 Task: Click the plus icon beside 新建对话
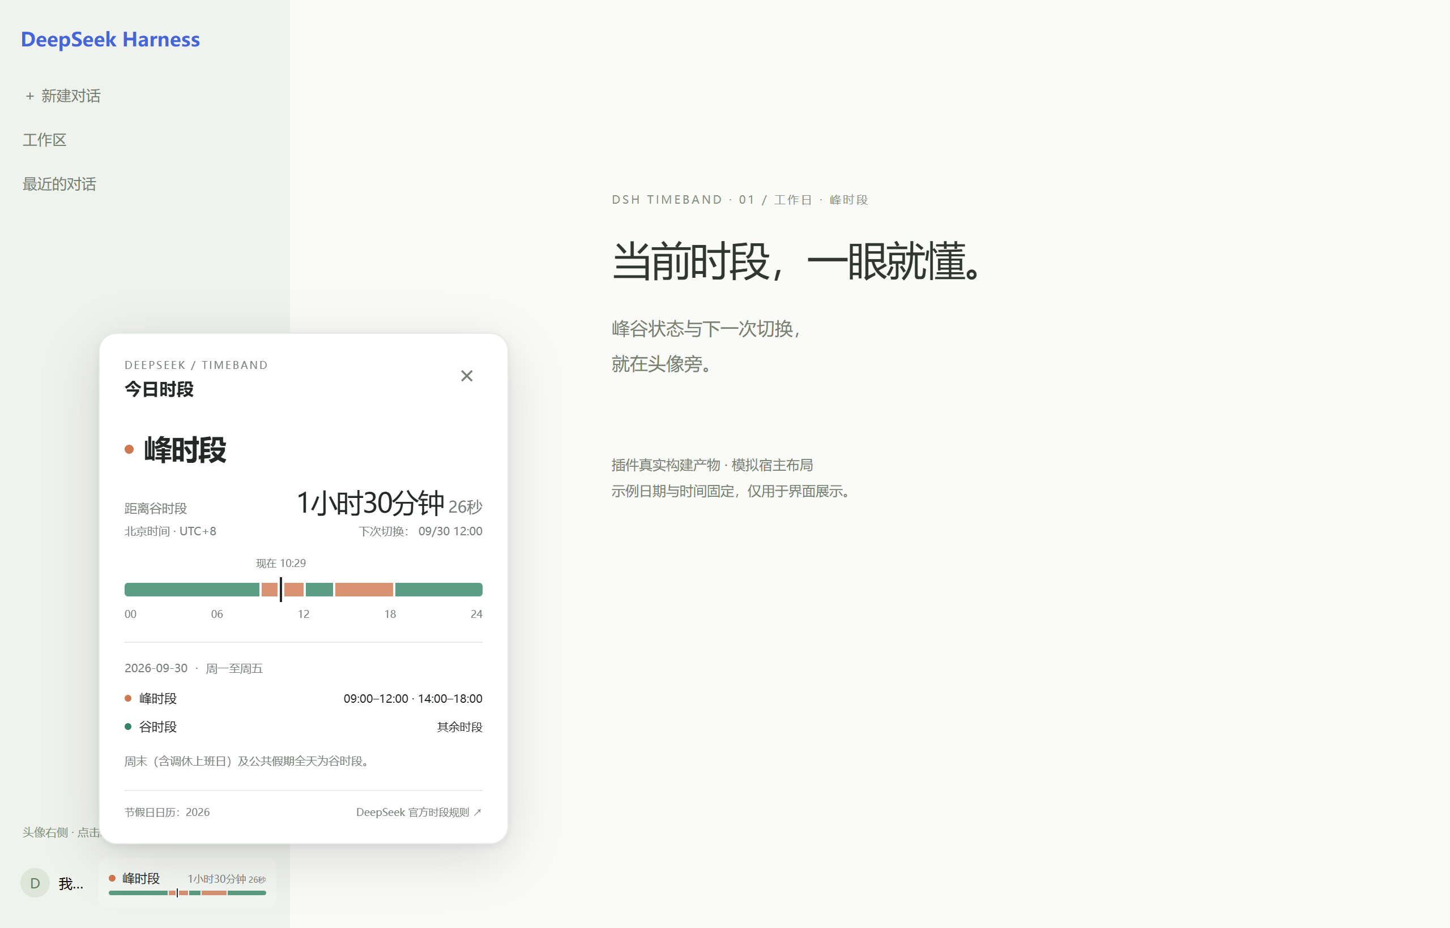(x=29, y=96)
